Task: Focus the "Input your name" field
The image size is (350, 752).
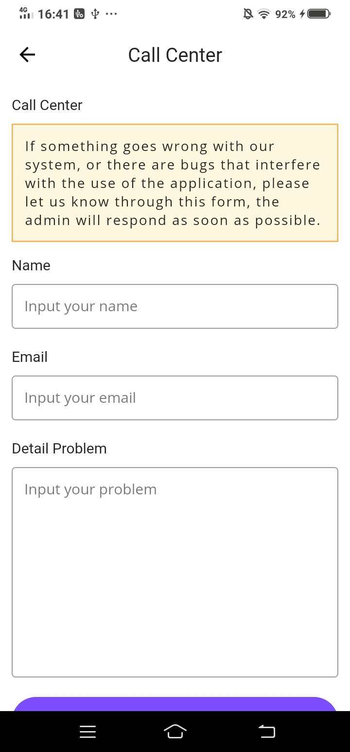Action: coord(175,306)
